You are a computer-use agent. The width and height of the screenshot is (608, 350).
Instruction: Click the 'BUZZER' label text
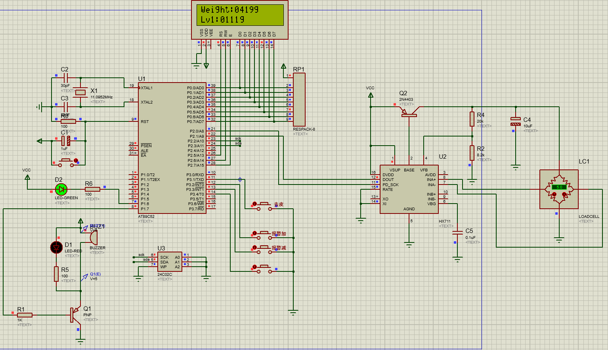[x=98, y=248]
